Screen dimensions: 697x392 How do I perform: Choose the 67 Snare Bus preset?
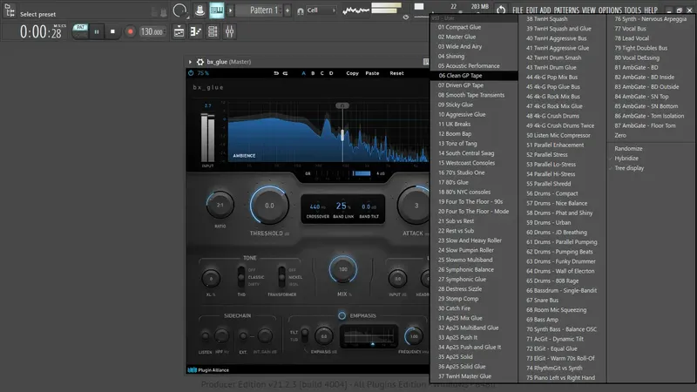pyautogui.click(x=545, y=301)
